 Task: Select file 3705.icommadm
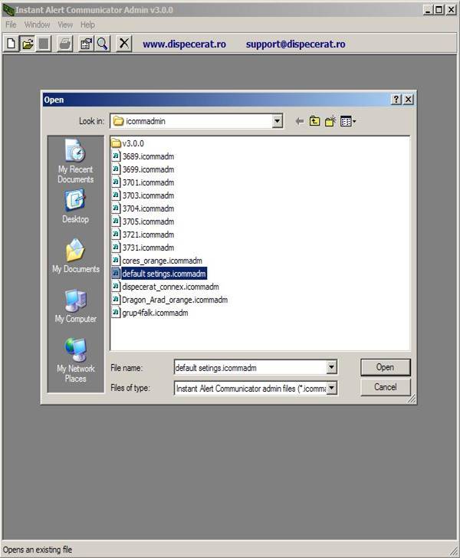tap(143, 222)
